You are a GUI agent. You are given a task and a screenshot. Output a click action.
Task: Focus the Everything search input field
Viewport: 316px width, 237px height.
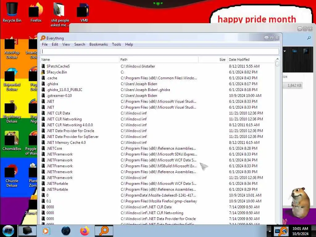click(x=160, y=52)
